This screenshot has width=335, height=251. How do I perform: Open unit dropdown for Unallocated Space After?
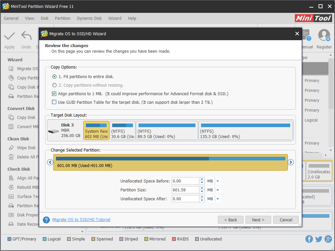[218, 199]
